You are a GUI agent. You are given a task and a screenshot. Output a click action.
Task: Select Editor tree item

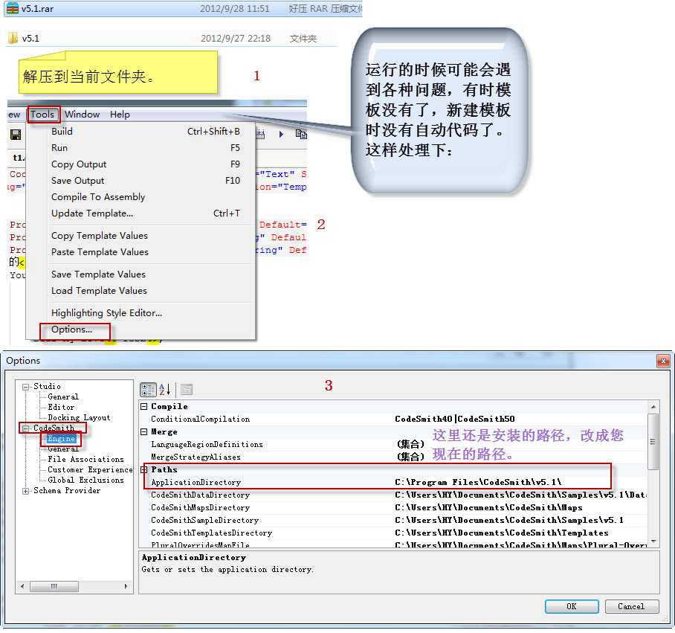tap(61, 407)
